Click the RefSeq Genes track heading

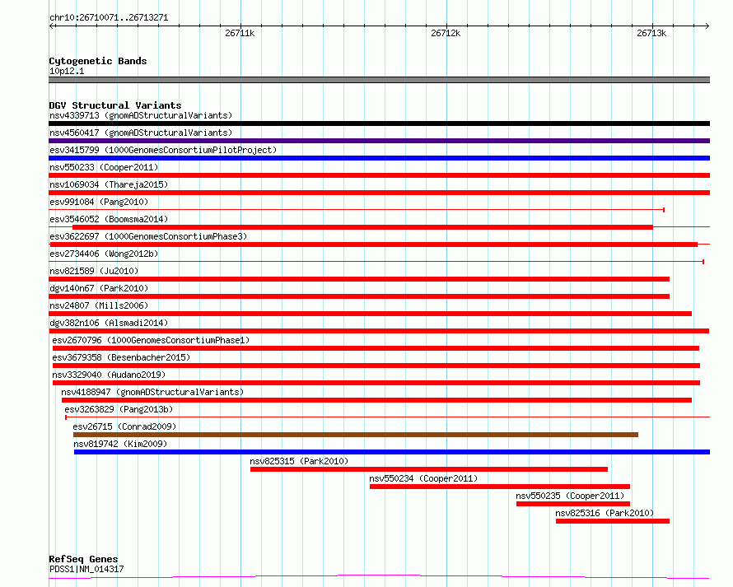83,559
